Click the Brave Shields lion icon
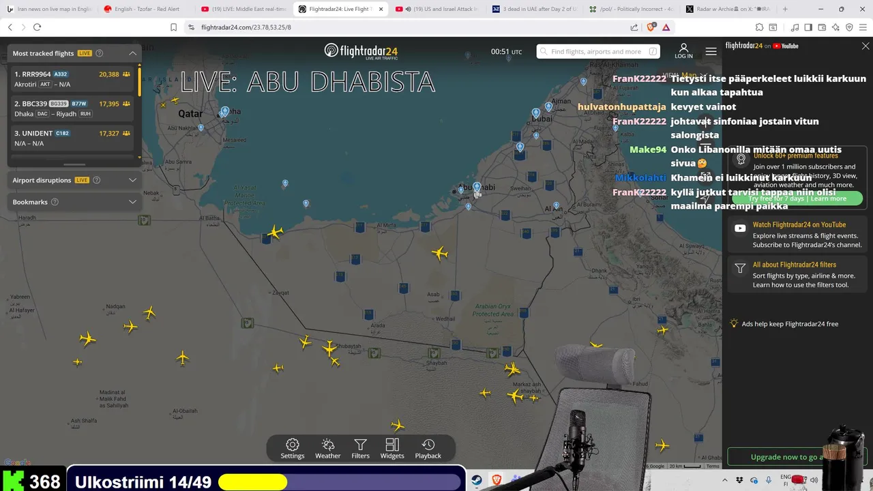The height and width of the screenshot is (491, 873). click(x=651, y=27)
